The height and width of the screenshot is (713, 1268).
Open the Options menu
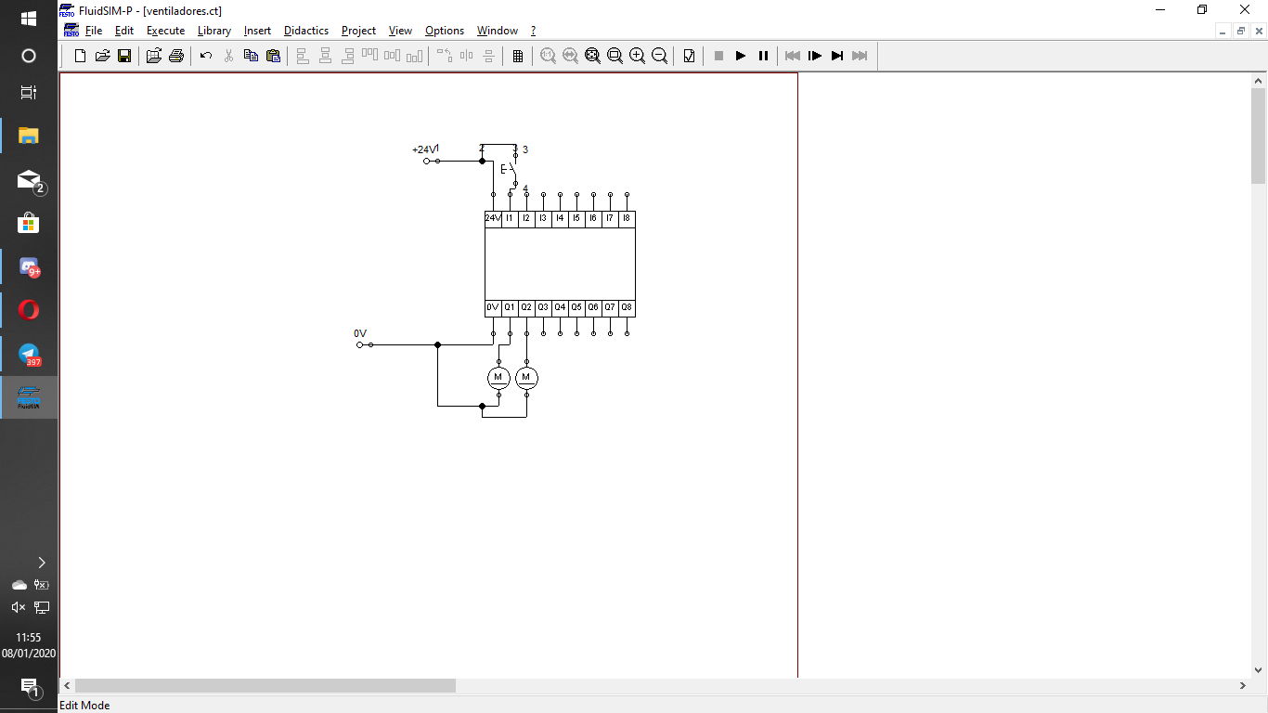(445, 31)
